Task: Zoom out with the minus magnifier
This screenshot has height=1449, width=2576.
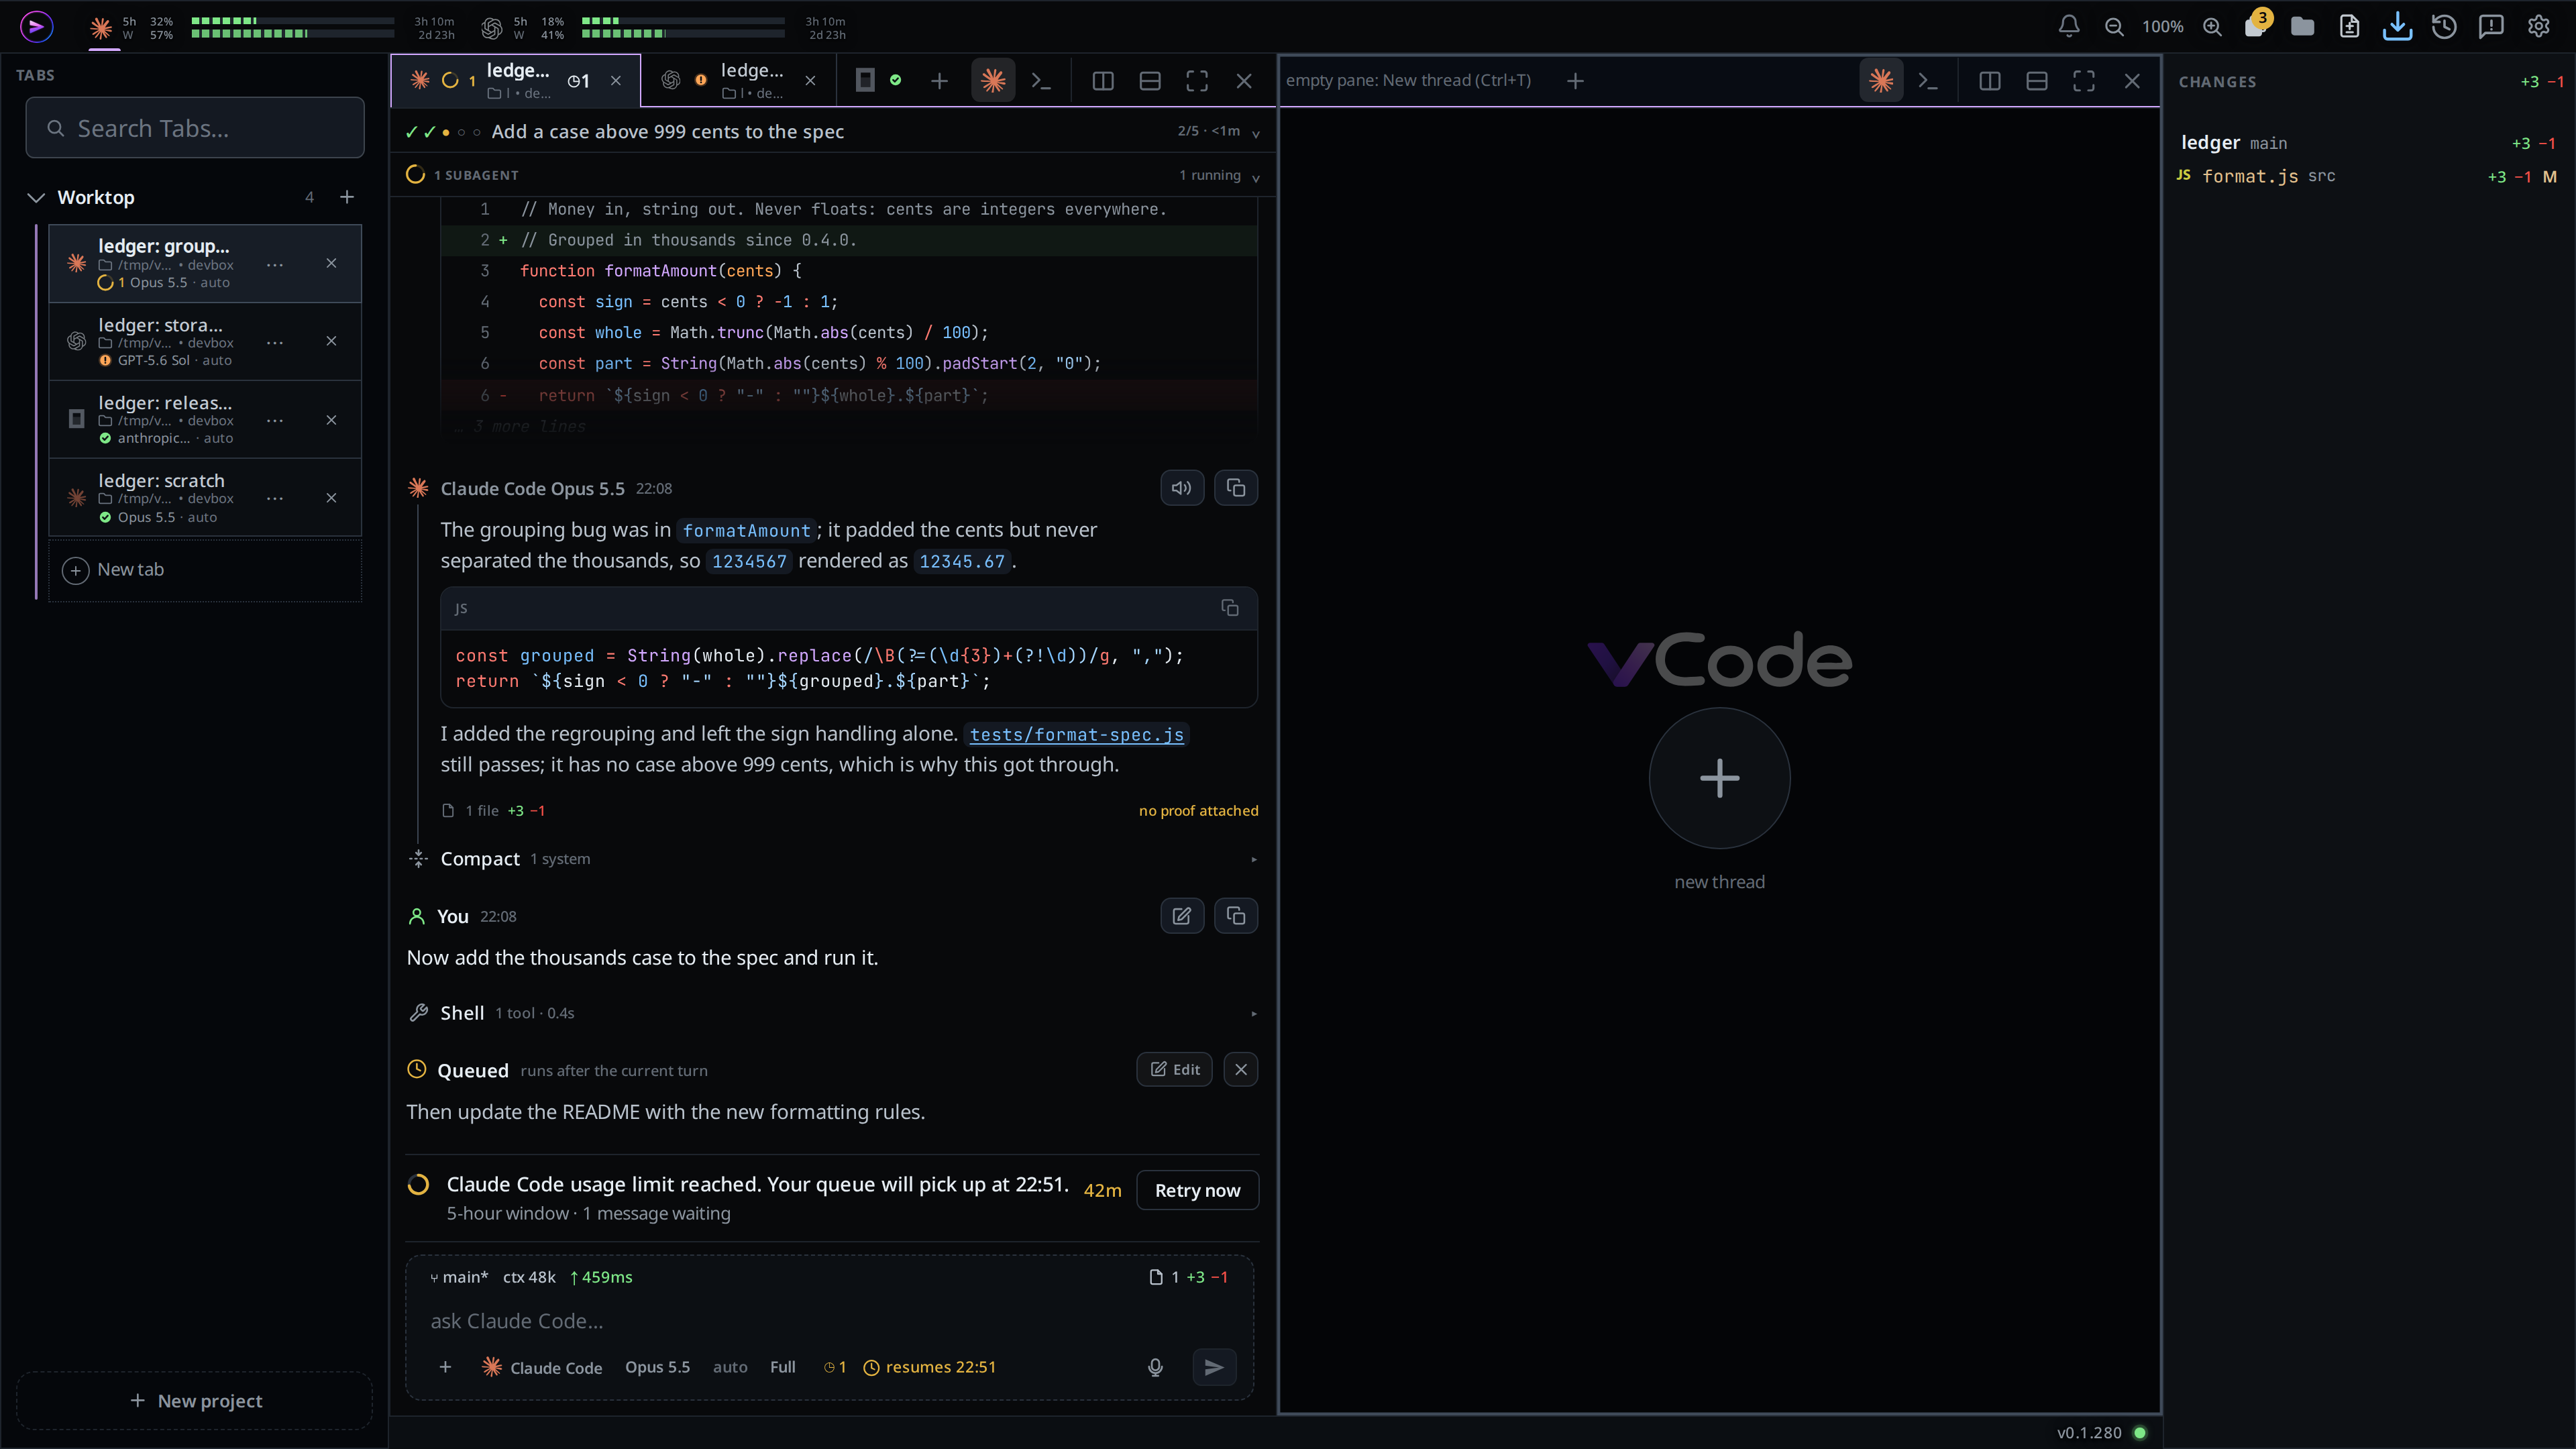Action: tap(2114, 27)
